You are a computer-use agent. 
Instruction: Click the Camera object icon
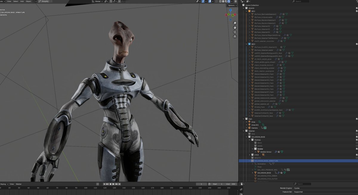249,128
